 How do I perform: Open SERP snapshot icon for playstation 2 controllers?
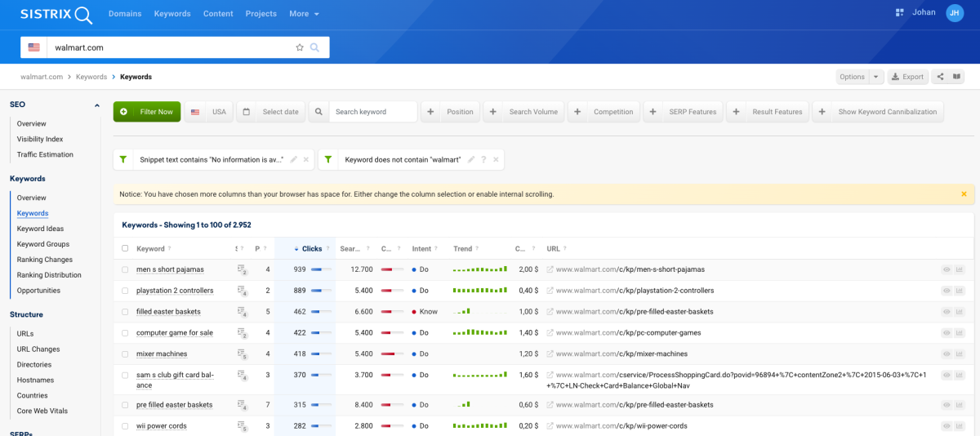point(242,291)
